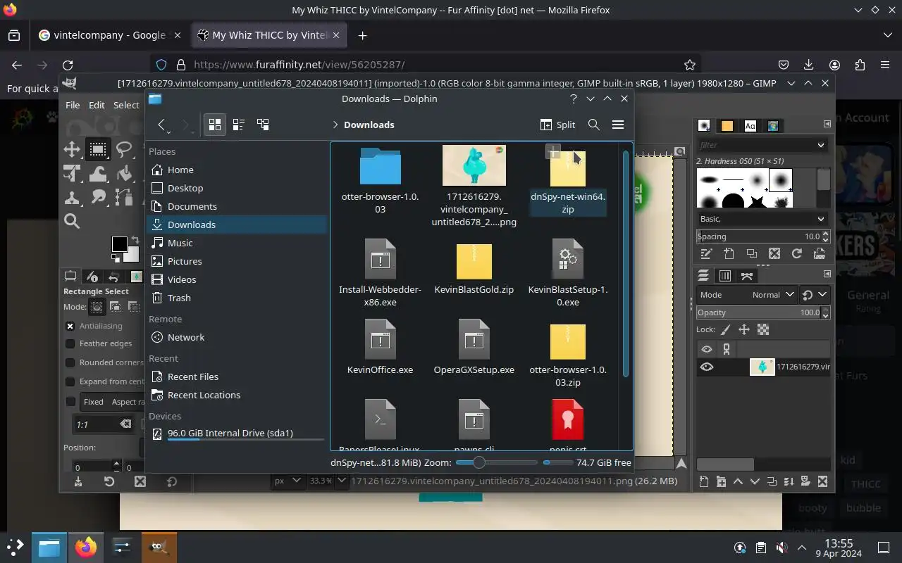Open the Undo History tab
Viewport: 902px width, 563px height.
(113, 277)
